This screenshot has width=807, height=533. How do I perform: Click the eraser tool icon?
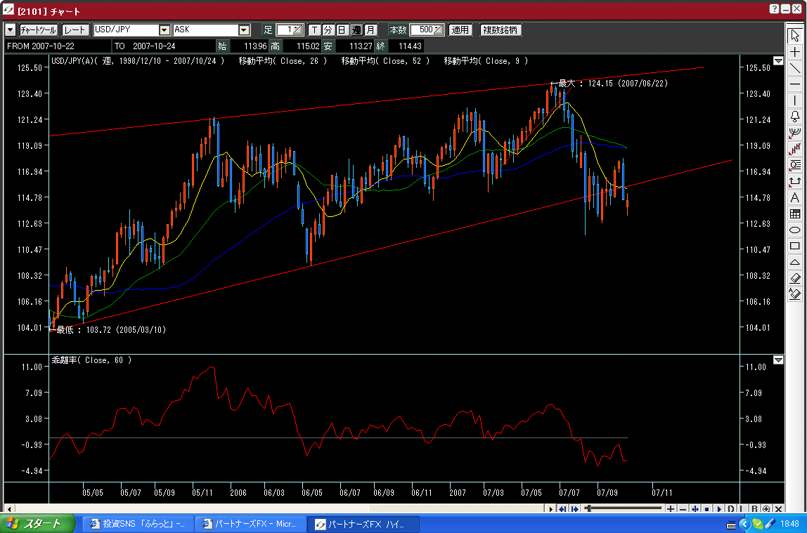[x=795, y=278]
